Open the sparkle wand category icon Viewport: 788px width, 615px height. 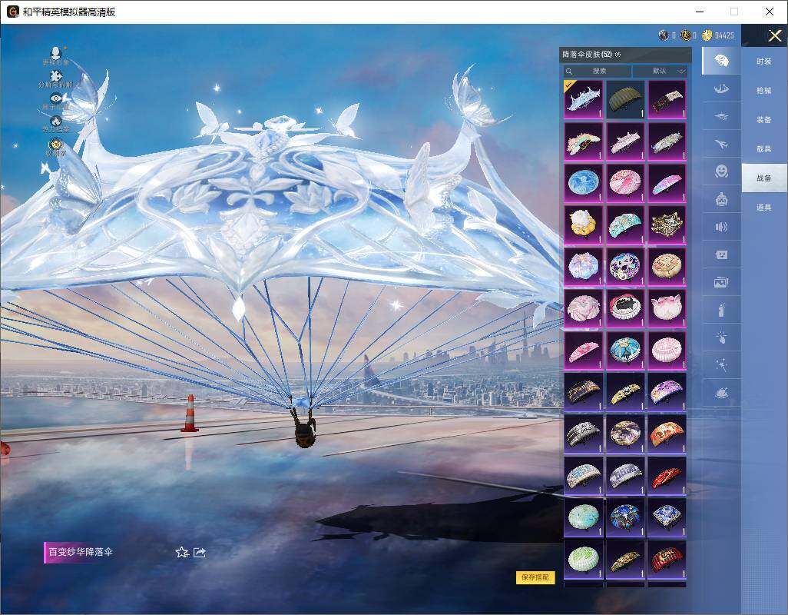pyautogui.click(x=720, y=365)
